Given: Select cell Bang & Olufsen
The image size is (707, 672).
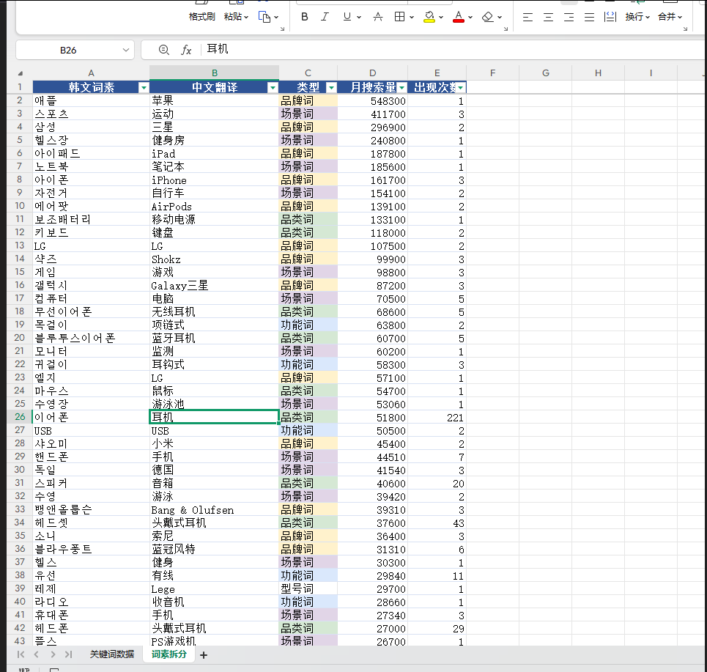Looking at the screenshot, I should coord(214,509).
